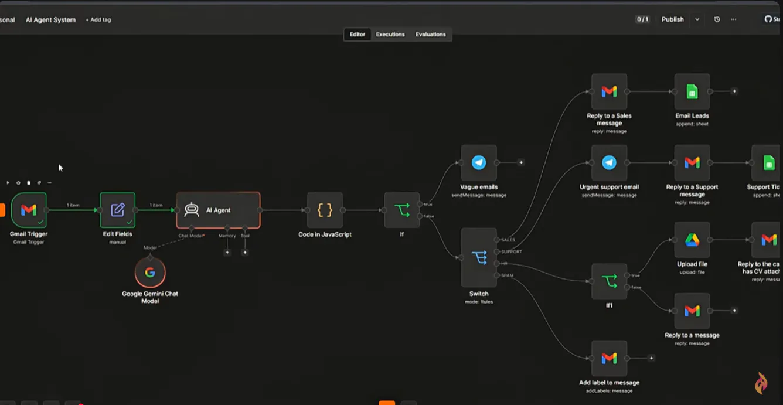Click the Switch SUPPORT output connector
The image size is (783, 405).
pyautogui.click(x=497, y=251)
